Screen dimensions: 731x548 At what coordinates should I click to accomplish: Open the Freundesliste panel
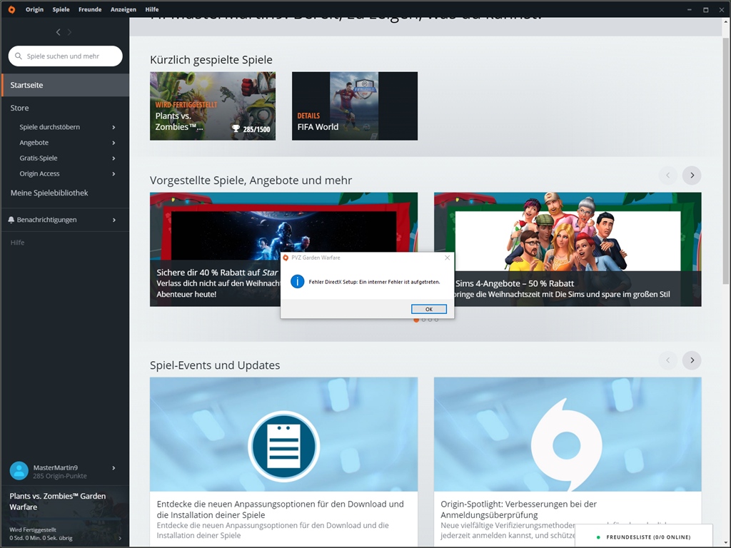[644, 537]
